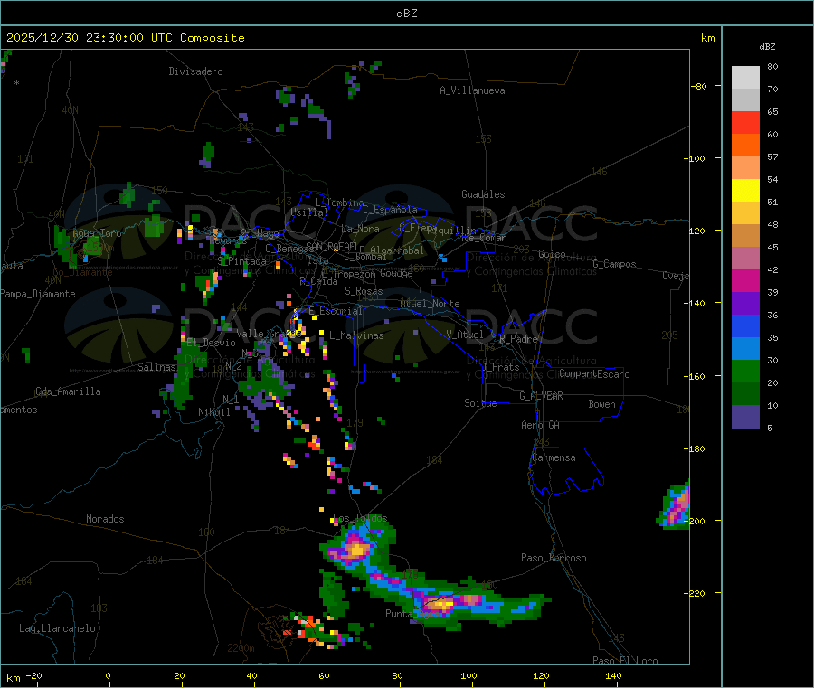Click the Paso_El_Loro map label
The height and width of the screenshot is (688, 814).
pyautogui.click(x=625, y=661)
